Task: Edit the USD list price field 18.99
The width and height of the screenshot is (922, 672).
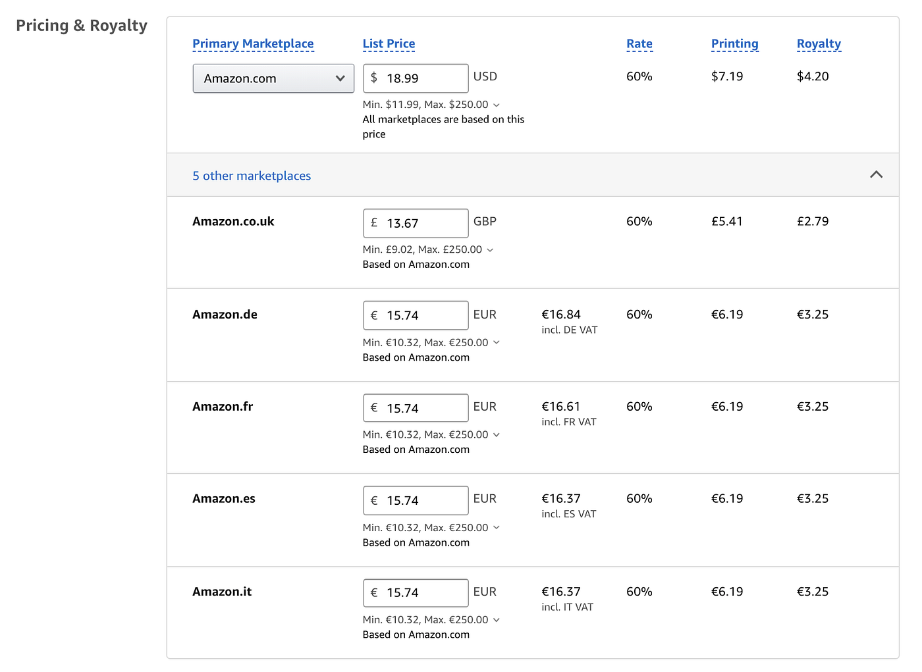Action: pyautogui.click(x=416, y=78)
